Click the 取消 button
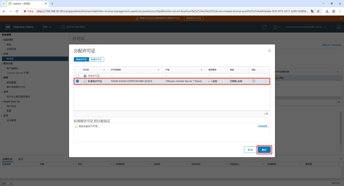The height and width of the screenshot is (186, 344). [250, 150]
